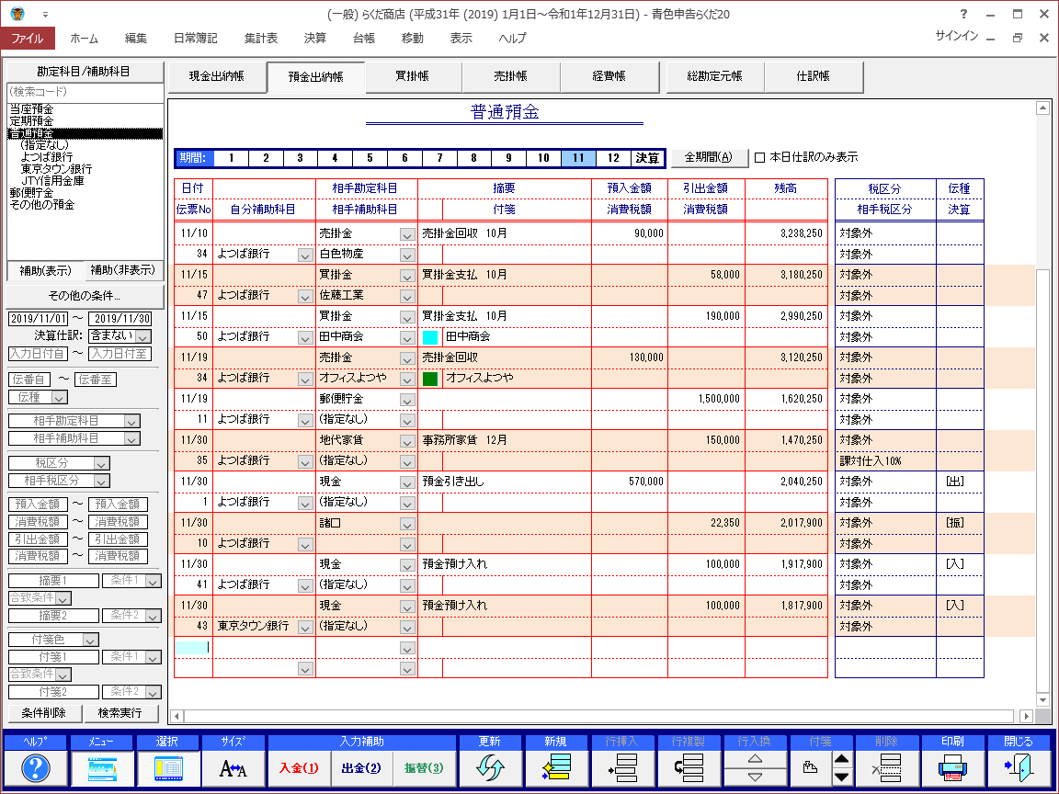Screen dimensions: 1059x794
Task: Click the start date field 2019/11/01
Action: click(39, 319)
